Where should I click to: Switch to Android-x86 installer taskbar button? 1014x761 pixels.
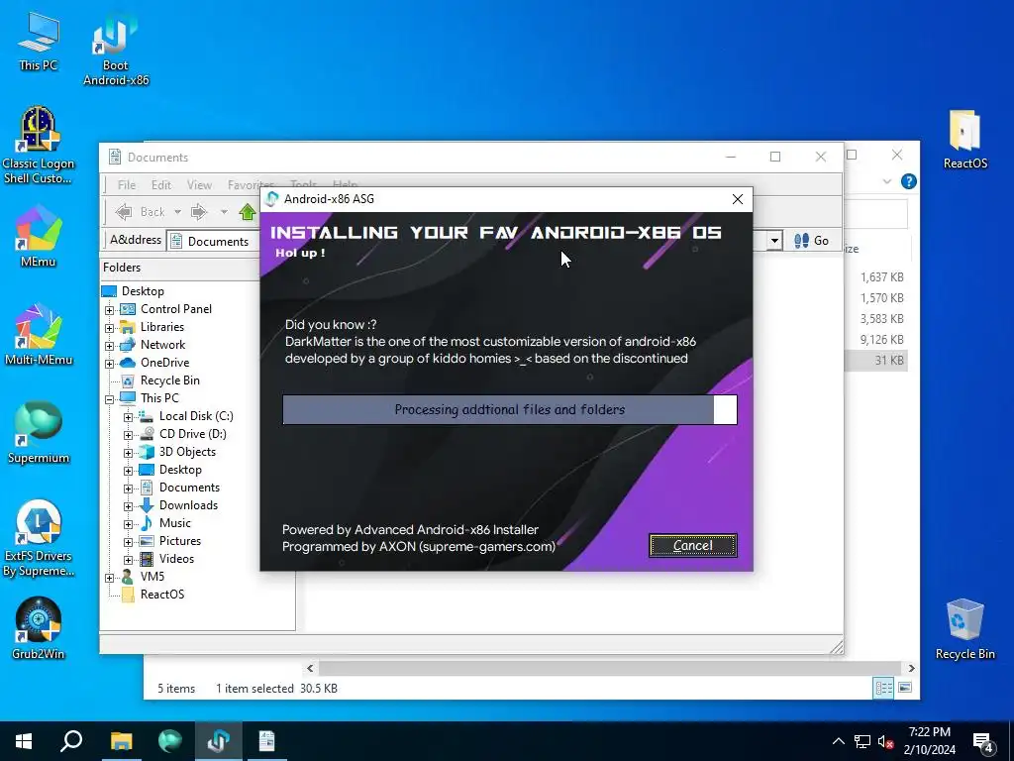(218, 741)
